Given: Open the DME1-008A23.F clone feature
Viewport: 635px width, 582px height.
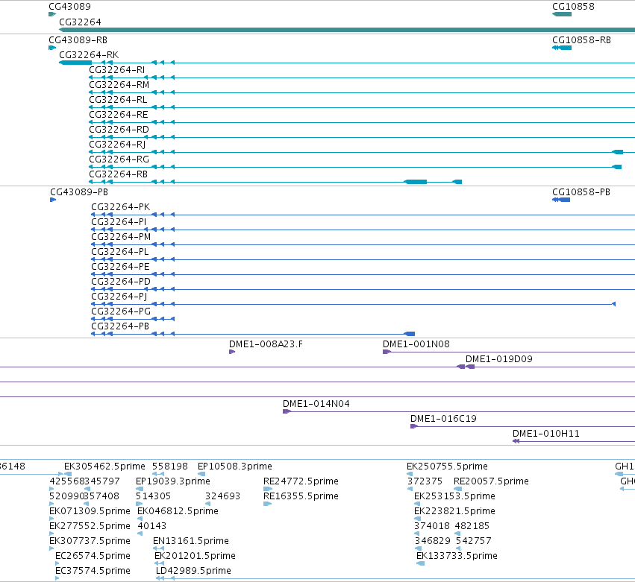Looking at the screenshot, I should 266,344.
